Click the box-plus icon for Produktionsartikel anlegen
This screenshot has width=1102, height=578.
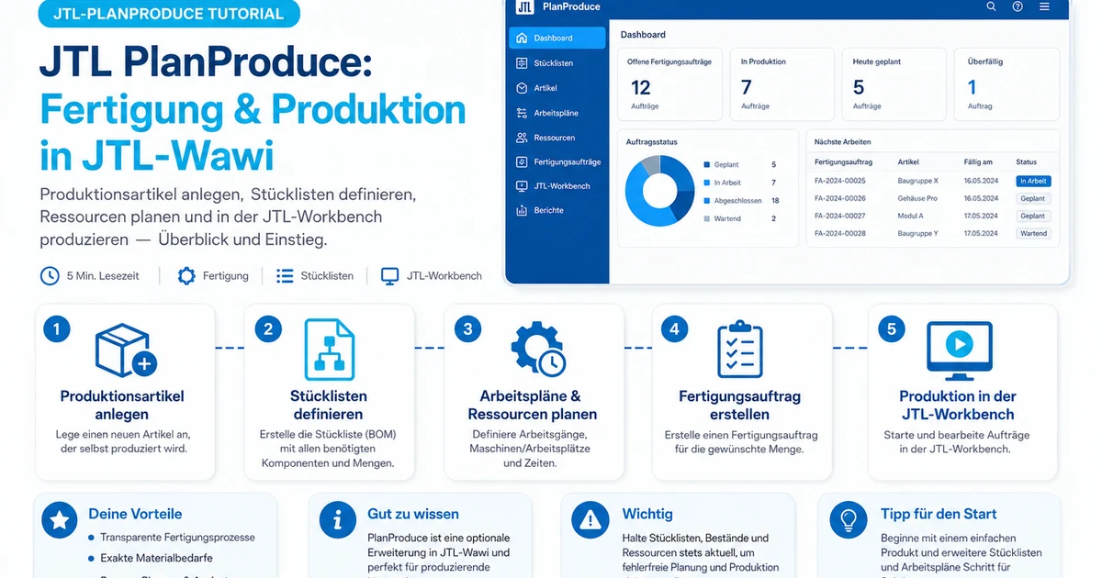pos(126,350)
